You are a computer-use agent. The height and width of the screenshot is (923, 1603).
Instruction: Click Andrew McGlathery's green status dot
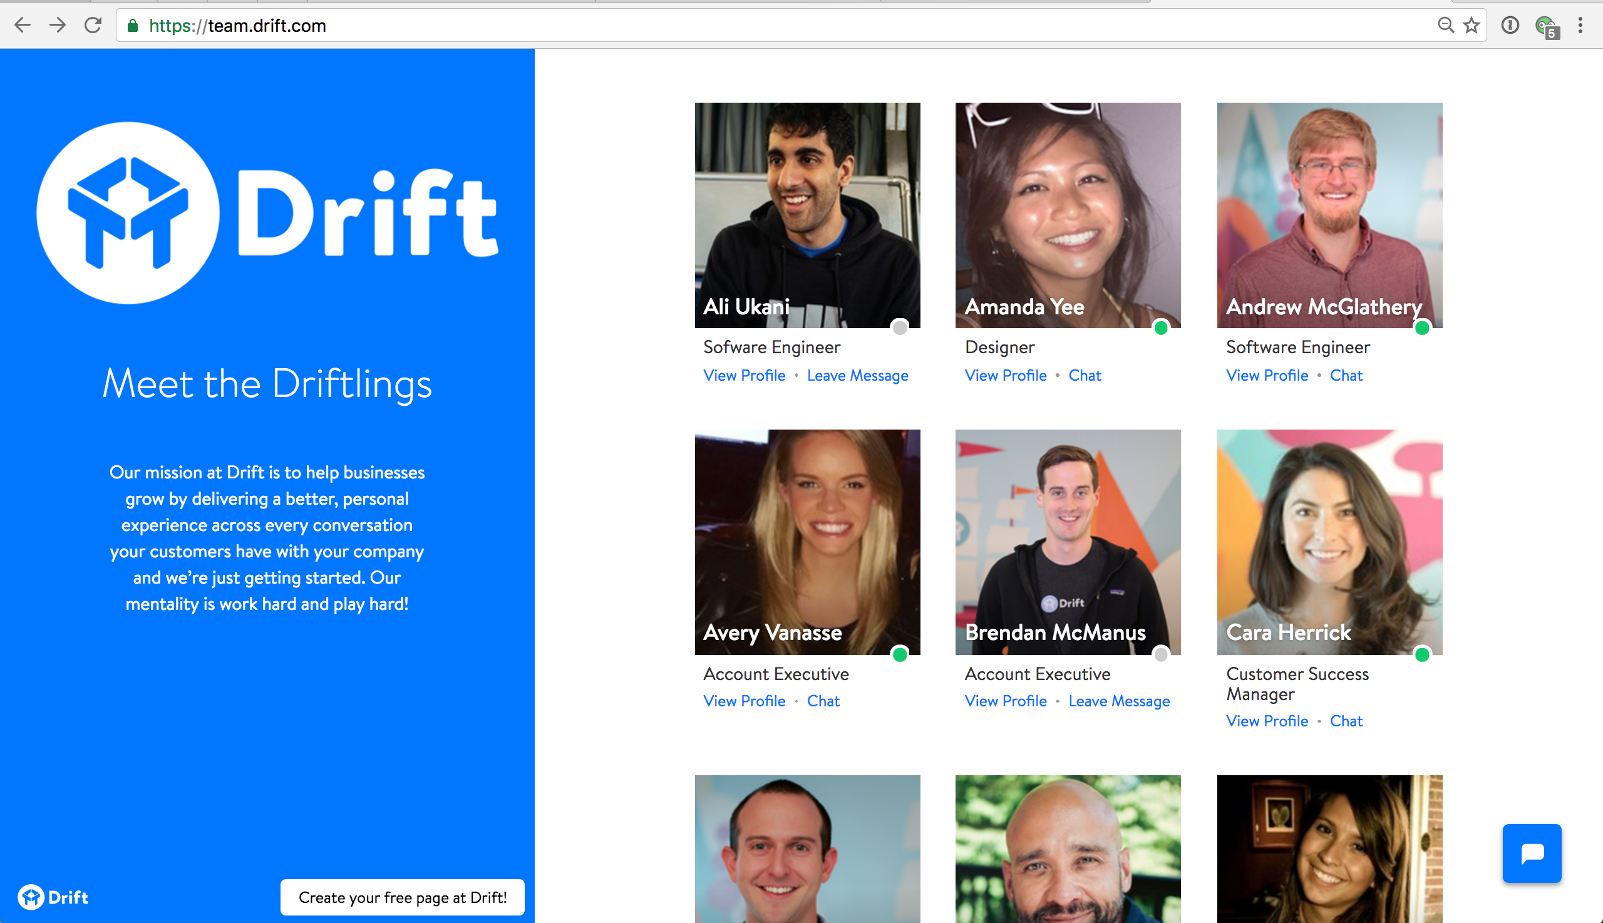[1421, 327]
